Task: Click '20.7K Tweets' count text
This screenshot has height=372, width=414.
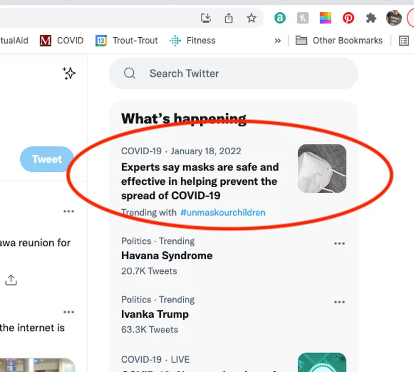Action: tap(149, 271)
